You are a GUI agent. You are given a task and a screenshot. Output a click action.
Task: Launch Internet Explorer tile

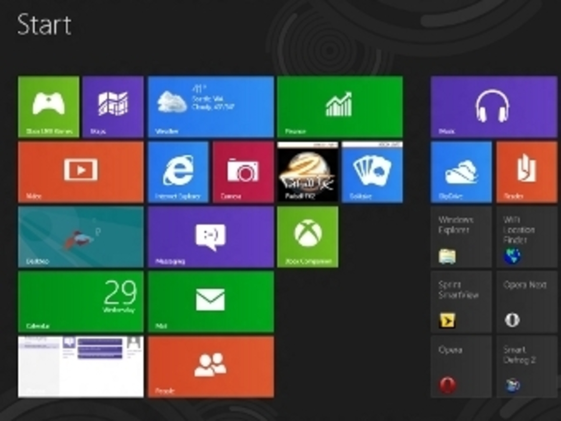click(x=178, y=172)
